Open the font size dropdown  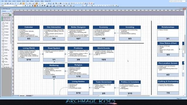23,6
